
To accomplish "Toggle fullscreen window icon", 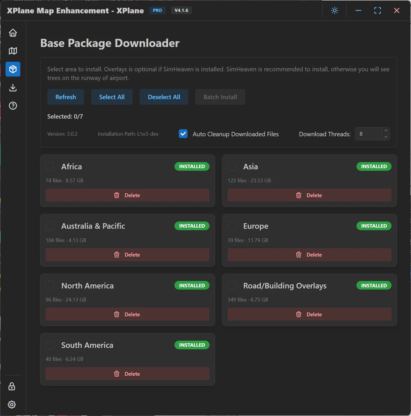I will 377,11.
